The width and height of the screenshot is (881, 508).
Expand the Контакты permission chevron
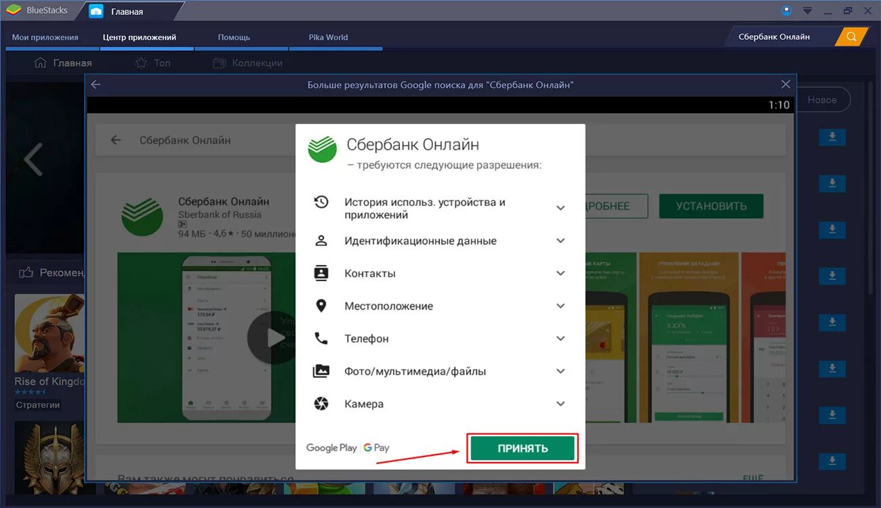pos(560,273)
